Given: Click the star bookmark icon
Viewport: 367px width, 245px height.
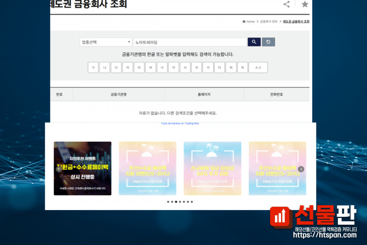Looking at the screenshot, I should tap(305, 4).
